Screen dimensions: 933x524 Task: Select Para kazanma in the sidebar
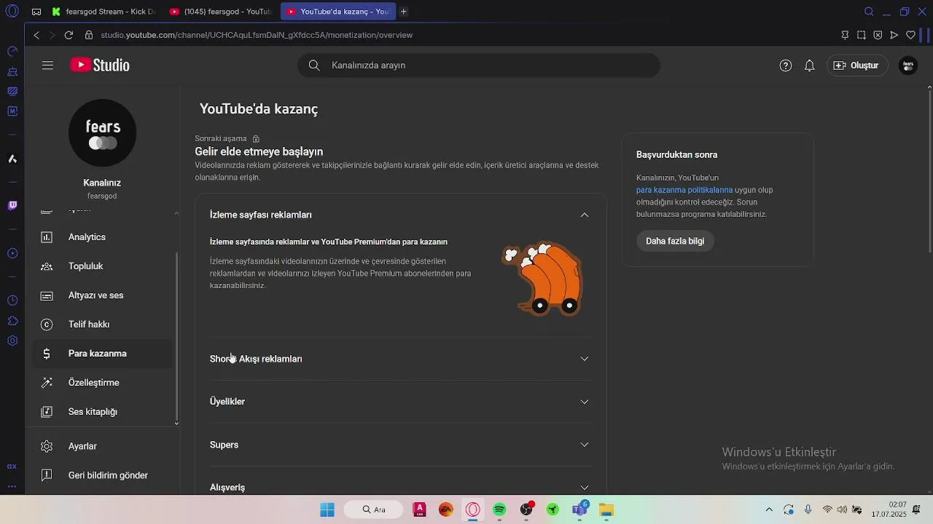click(103, 354)
